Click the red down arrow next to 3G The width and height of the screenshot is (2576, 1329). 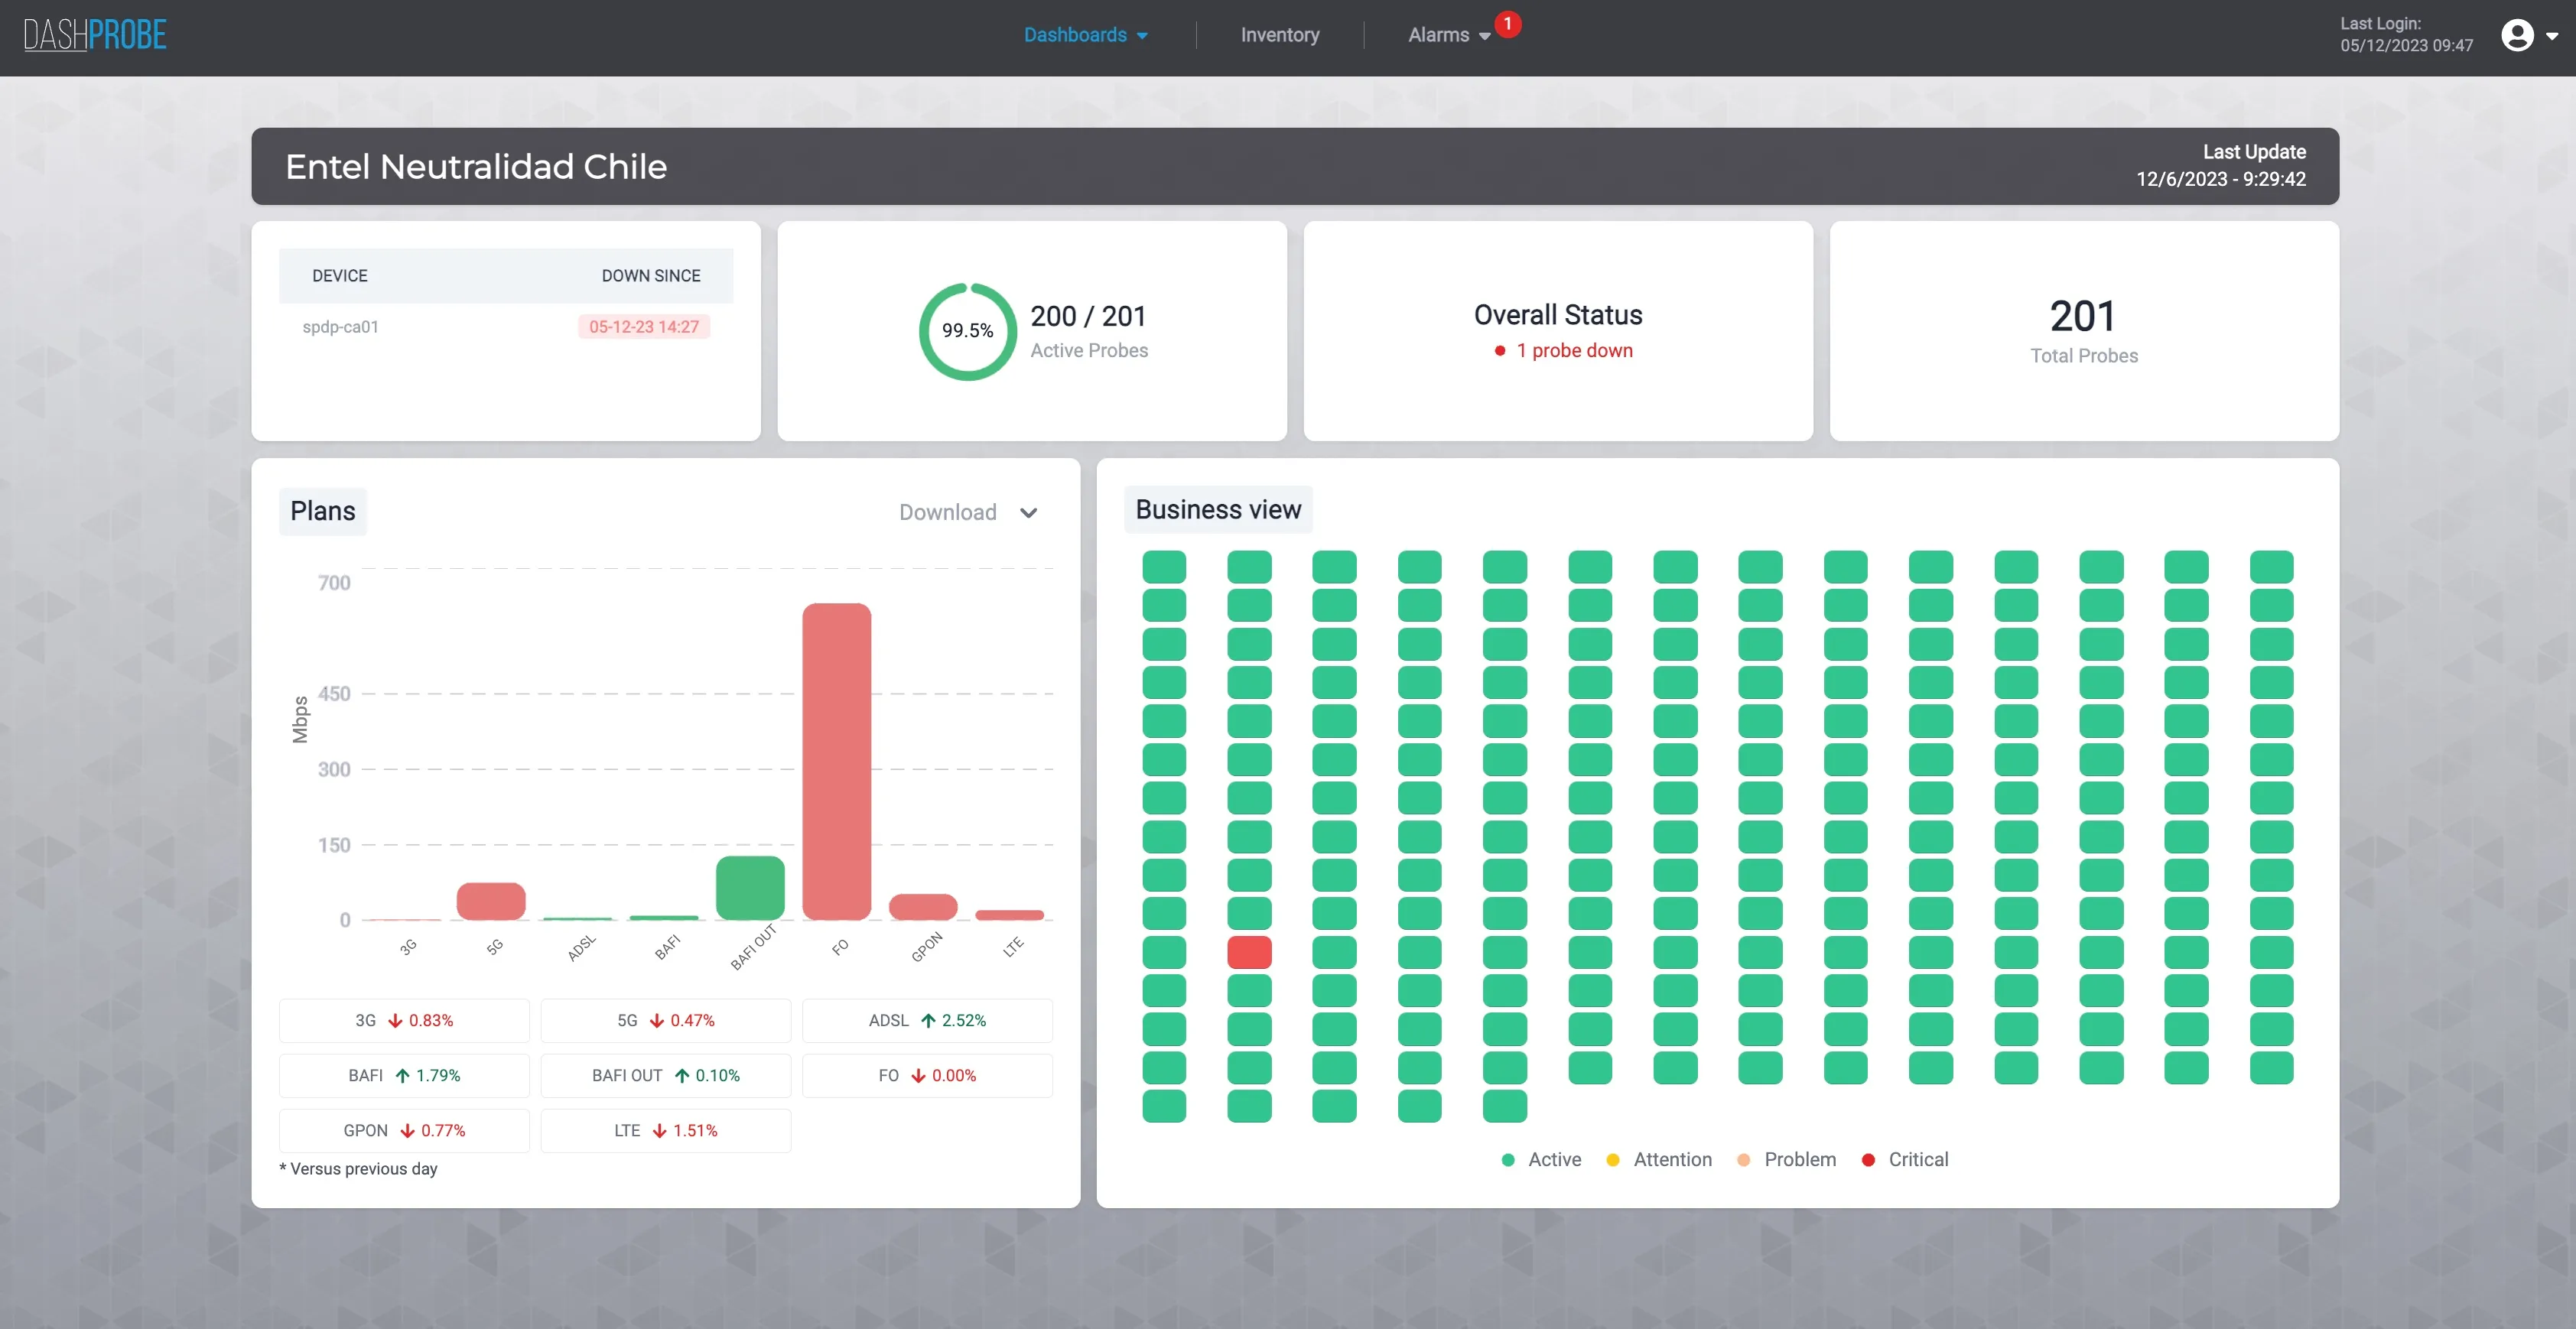[x=395, y=1020]
